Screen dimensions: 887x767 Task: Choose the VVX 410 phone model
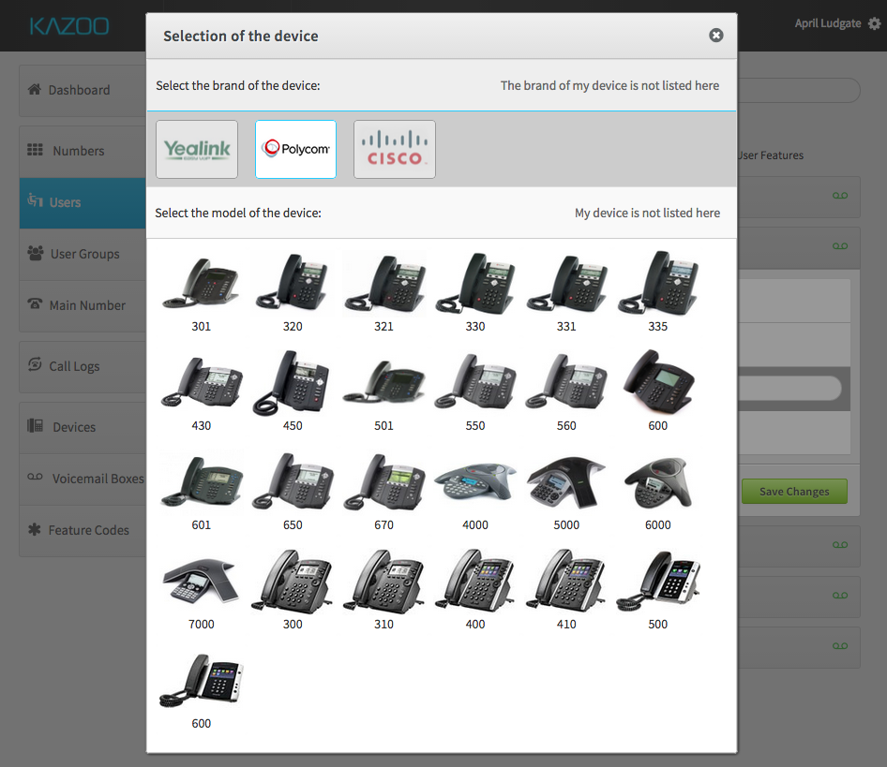566,590
